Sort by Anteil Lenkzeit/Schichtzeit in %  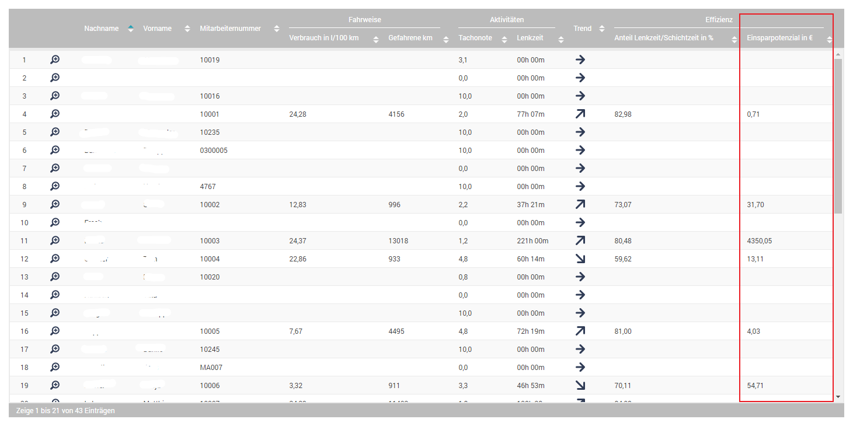pos(734,39)
